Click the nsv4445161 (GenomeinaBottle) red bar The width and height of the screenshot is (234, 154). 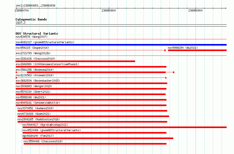tap(91, 105)
